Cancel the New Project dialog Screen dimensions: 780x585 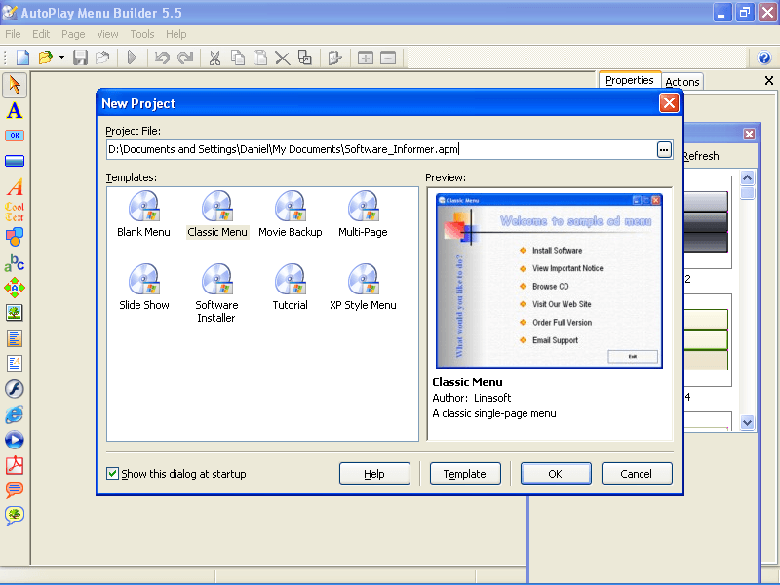[x=637, y=474]
